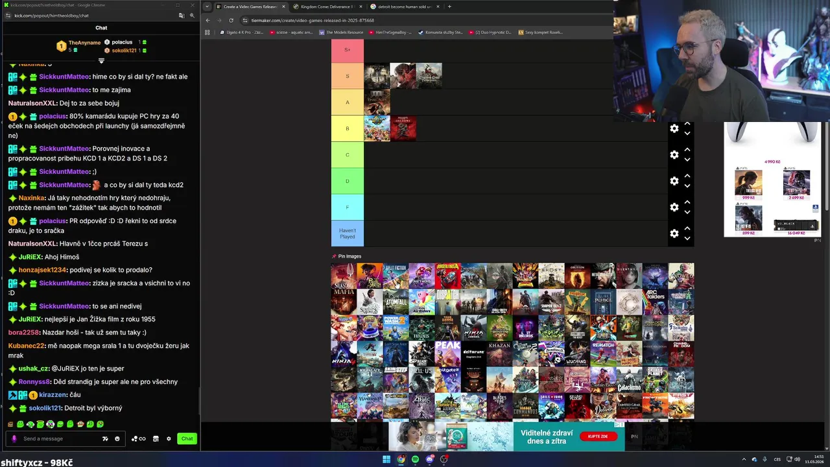Screen dimensions: 830x467
Task: Pick the Borderlands 4 game cover
Action: click(x=447, y=276)
